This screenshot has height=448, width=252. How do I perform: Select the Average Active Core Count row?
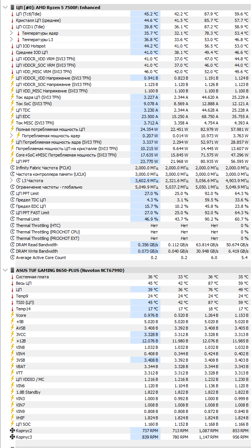pos(130,258)
